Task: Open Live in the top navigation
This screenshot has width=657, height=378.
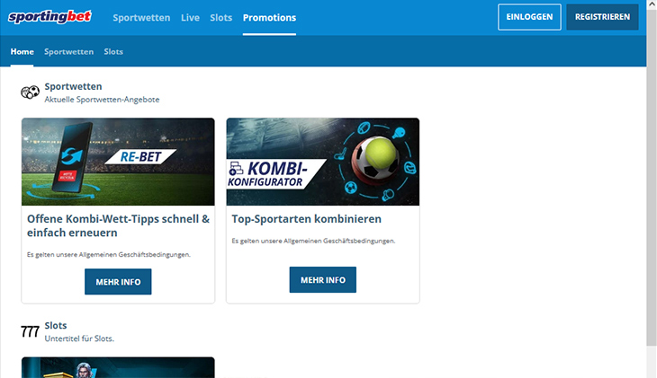Action: tap(190, 18)
